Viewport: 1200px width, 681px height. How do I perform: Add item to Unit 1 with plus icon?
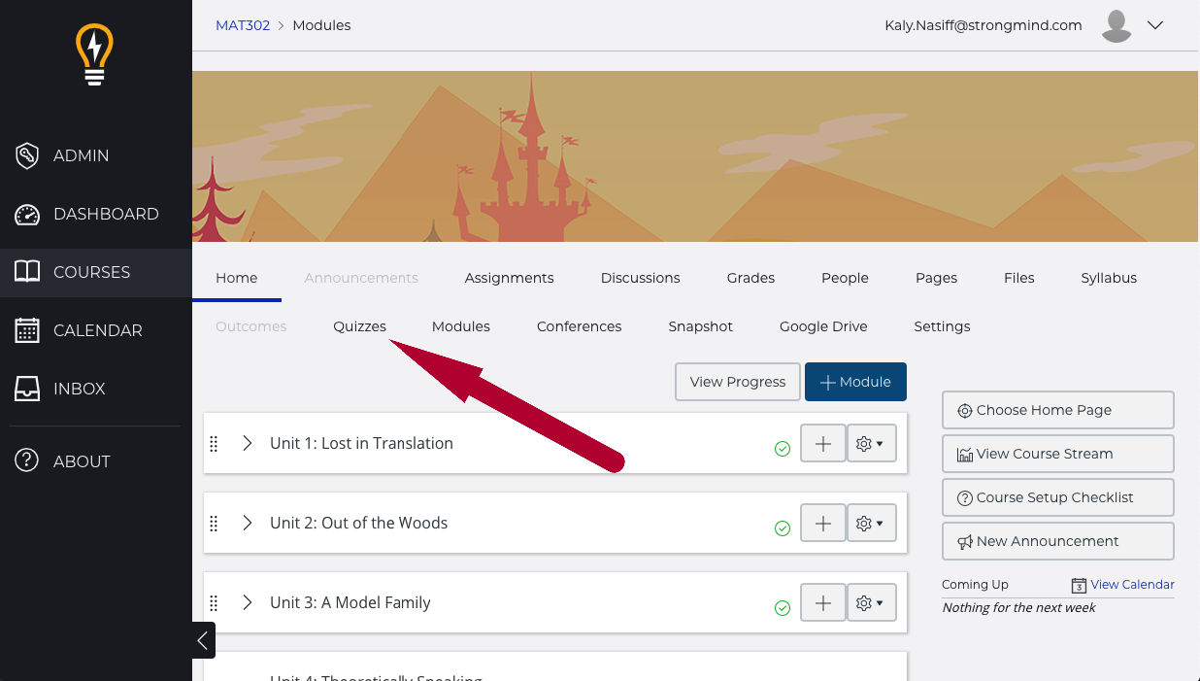[x=822, y=444]
